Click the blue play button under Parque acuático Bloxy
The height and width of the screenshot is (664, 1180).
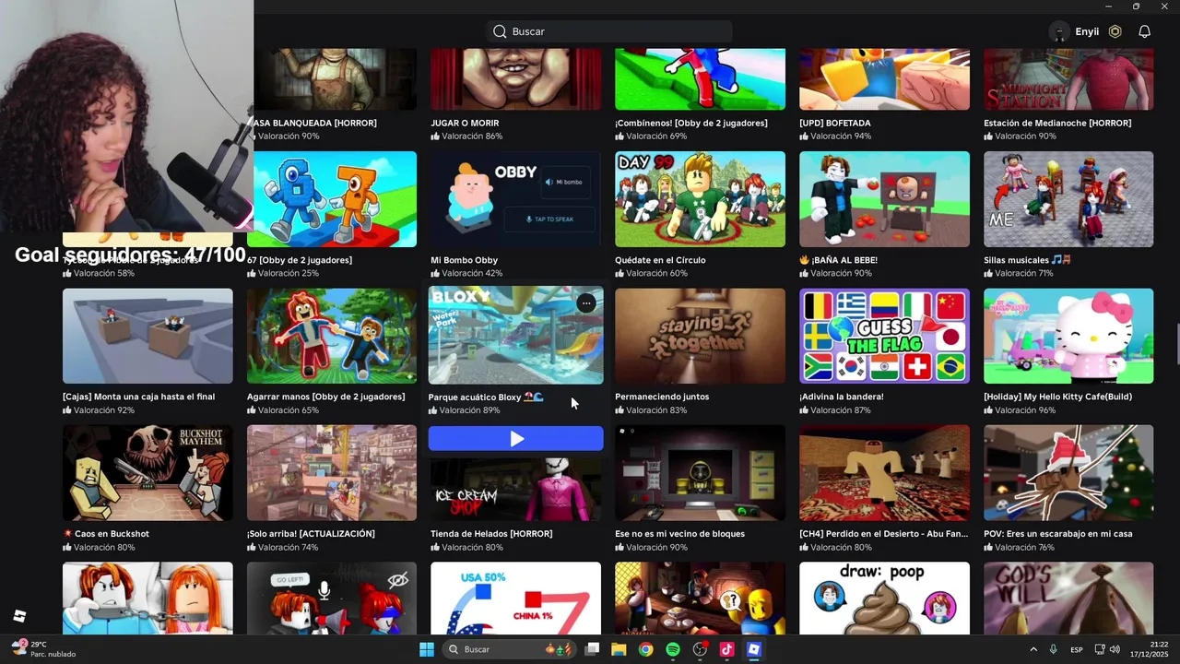(516, 439)
